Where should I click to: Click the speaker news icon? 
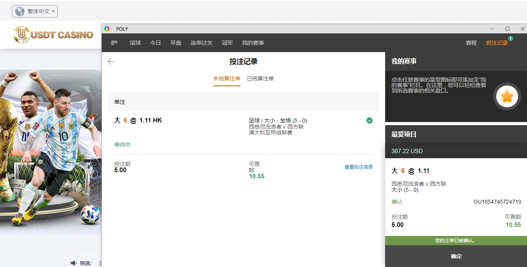(74, 263)
